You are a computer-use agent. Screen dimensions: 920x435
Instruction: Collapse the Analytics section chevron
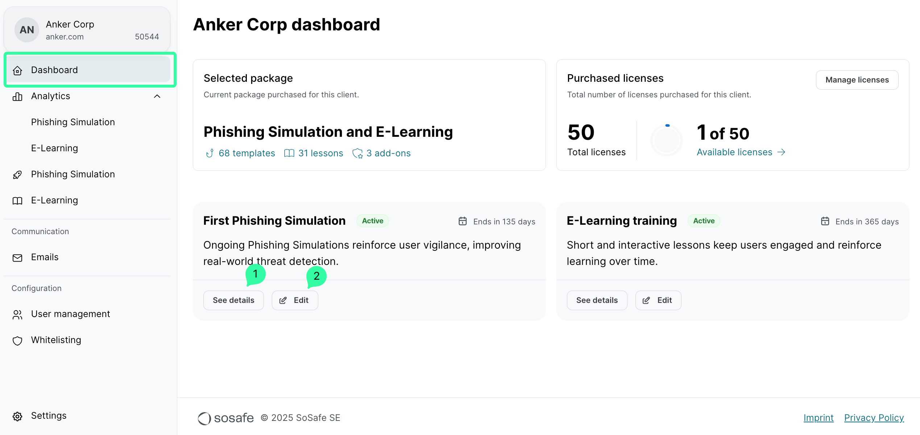pyautogui.click(x=157, y=96)
